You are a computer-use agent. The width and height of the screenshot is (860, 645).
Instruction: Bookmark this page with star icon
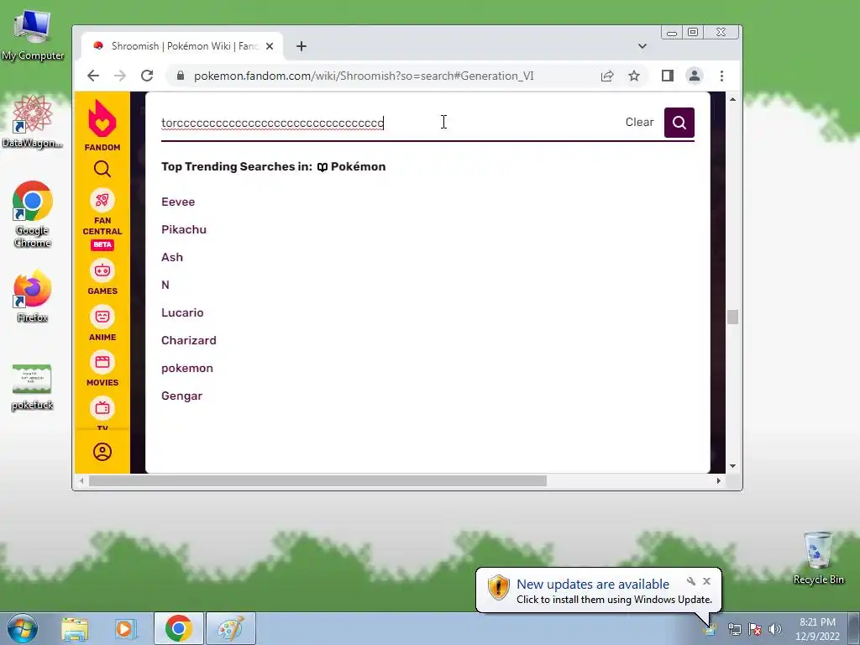point(634,76)
